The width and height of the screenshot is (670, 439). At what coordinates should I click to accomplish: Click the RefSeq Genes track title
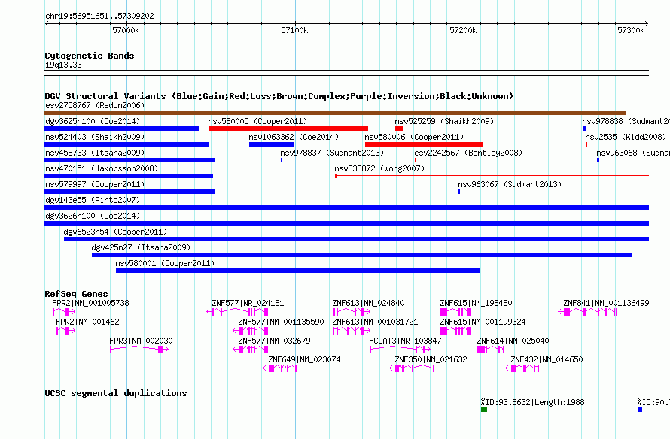click(x=76, y=294)
